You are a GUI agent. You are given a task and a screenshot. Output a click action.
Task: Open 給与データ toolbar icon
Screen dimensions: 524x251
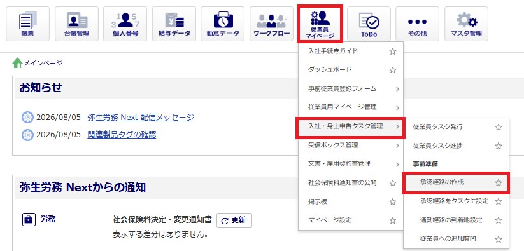coord(174,24)
